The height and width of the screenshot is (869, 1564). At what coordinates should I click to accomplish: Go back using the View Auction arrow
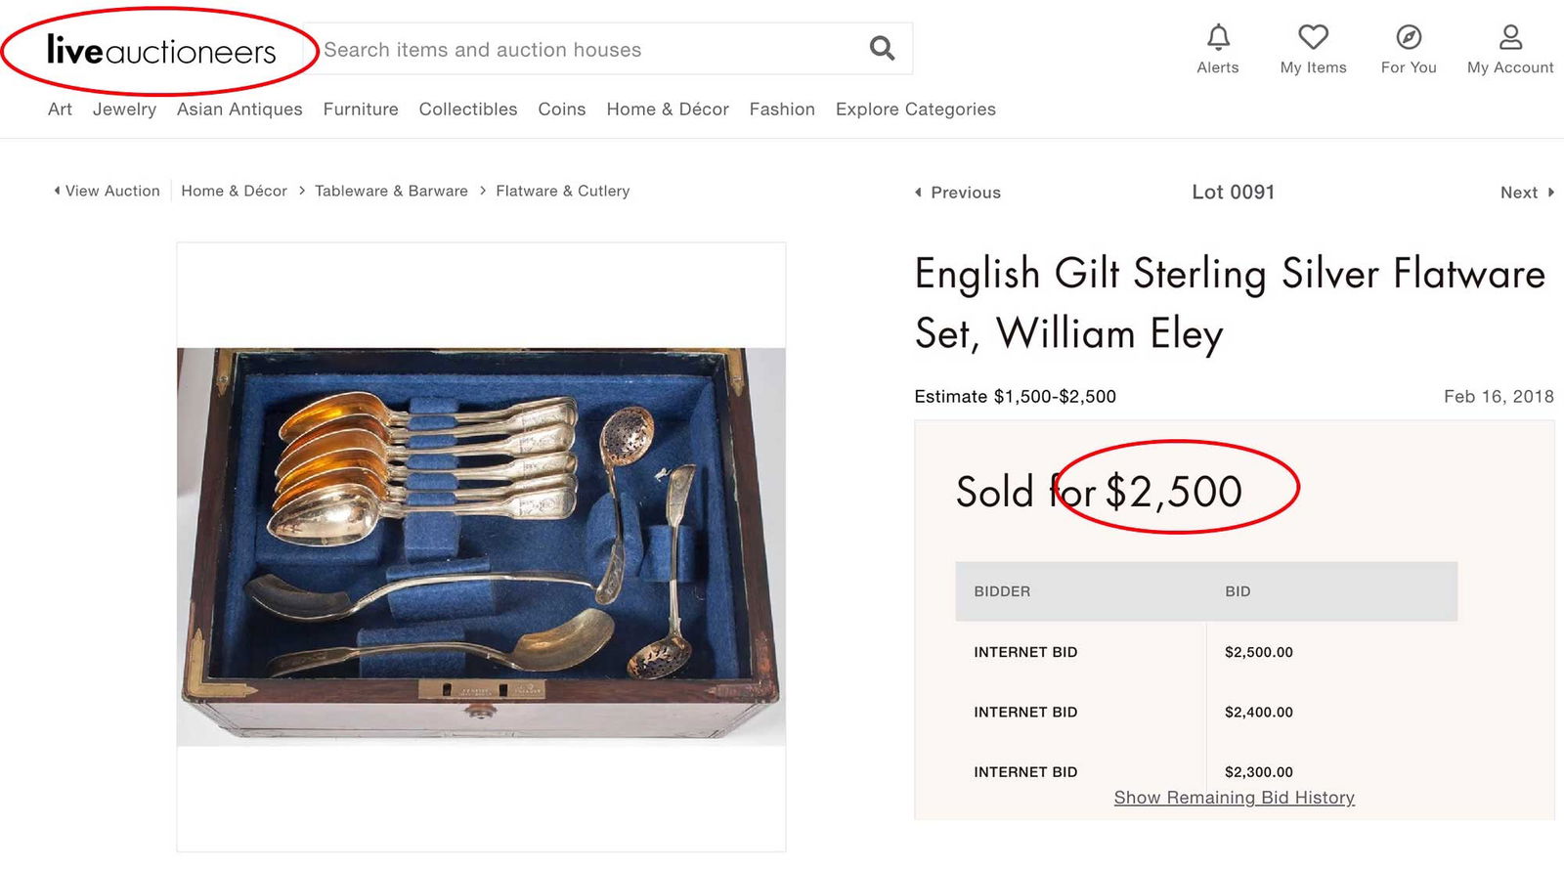coord(107,191)
